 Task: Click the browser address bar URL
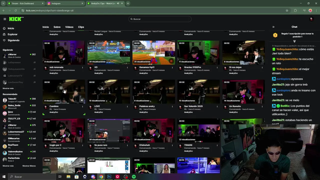click(x=50, y=10)
